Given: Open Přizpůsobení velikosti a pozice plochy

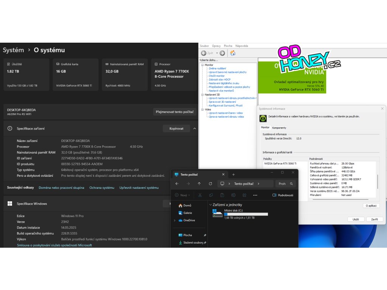Looking at the screenshot, I should [229, 87].
